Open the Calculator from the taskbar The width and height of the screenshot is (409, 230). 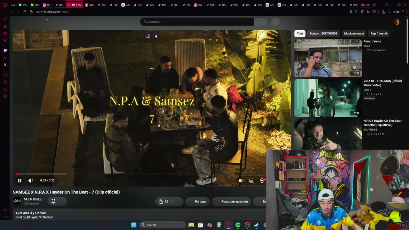(219, 225)
